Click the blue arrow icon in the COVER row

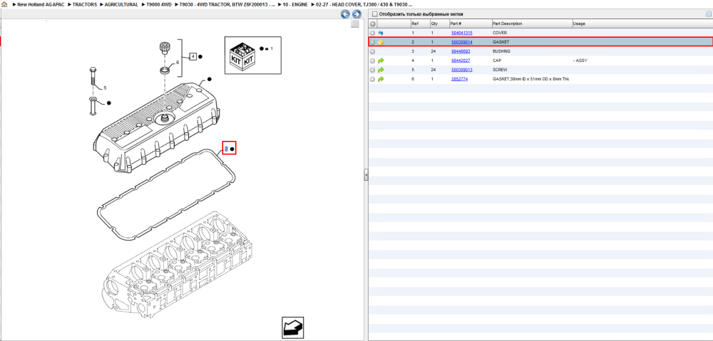click(381, 33)
